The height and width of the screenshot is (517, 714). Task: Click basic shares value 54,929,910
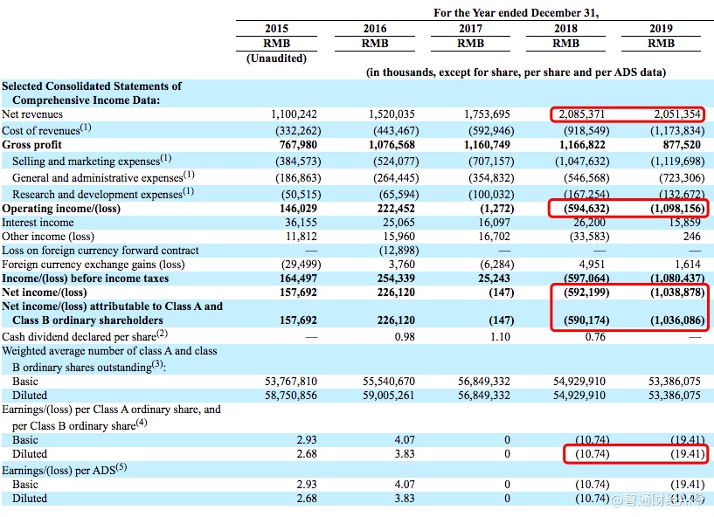pyautogui.click(x=579, y=382)
